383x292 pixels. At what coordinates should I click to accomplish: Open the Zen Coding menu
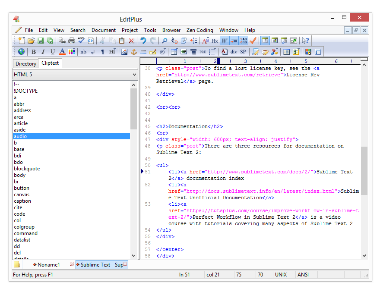pyautogui.click(x=199, y=30)
